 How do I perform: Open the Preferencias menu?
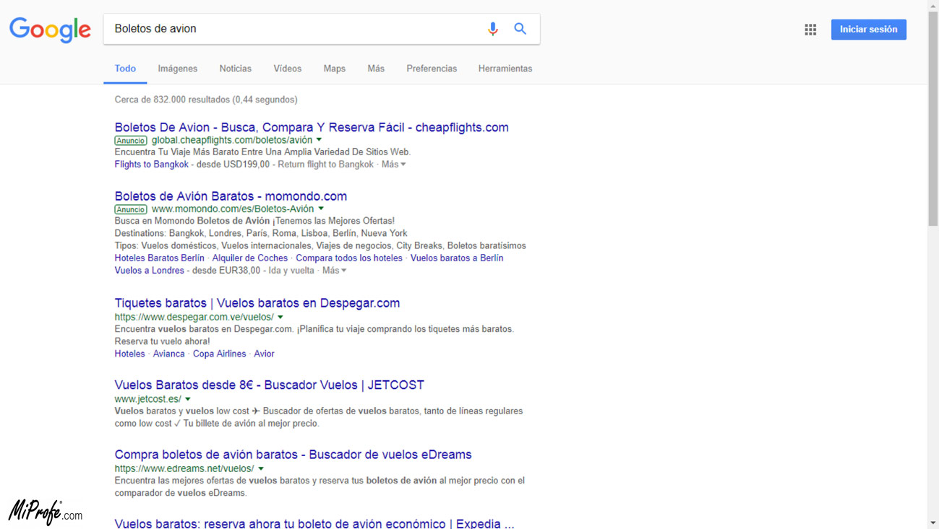click(432, 69)
